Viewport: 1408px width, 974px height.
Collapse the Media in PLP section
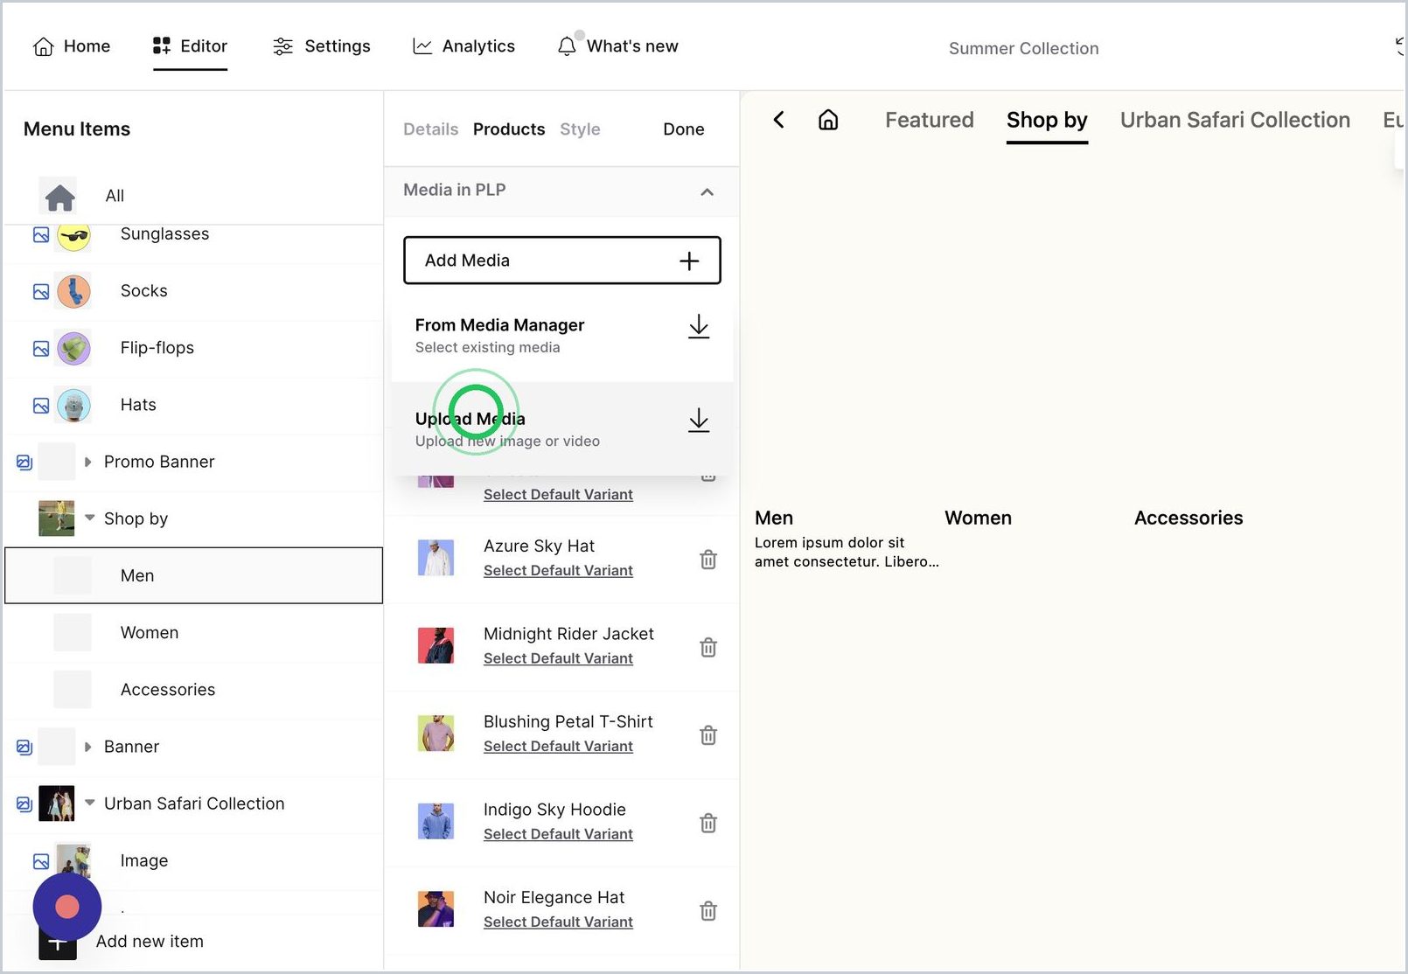[707, 191]
